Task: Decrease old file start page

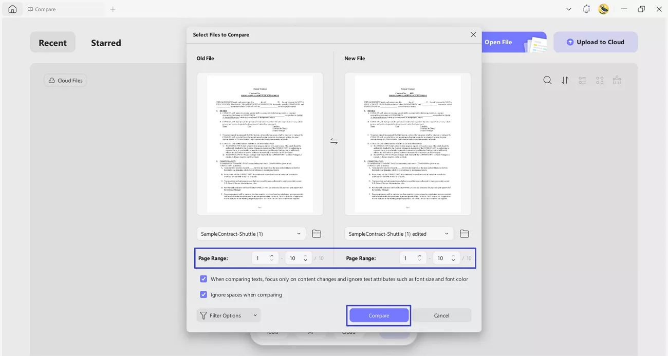Action: click(272, 260)
